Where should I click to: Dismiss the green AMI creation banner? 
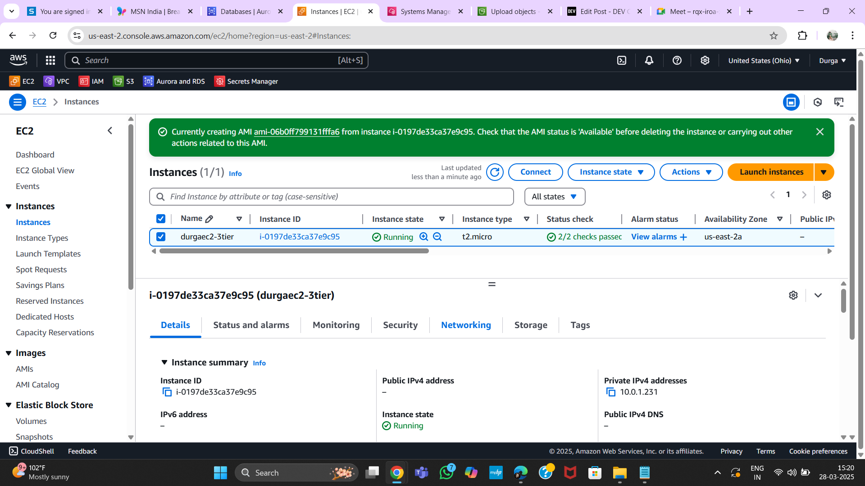pos(820,132)
